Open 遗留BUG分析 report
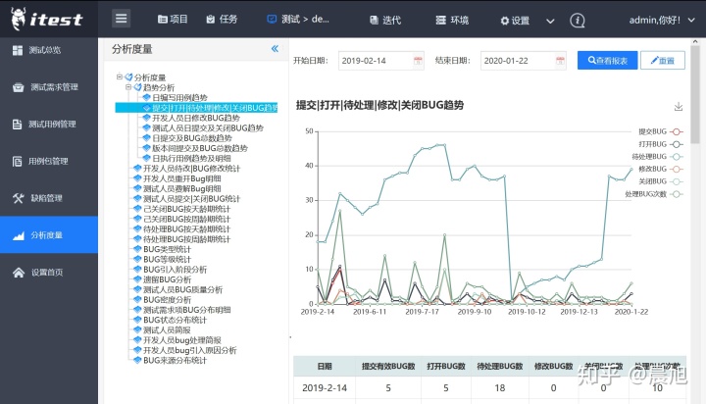 167,279
